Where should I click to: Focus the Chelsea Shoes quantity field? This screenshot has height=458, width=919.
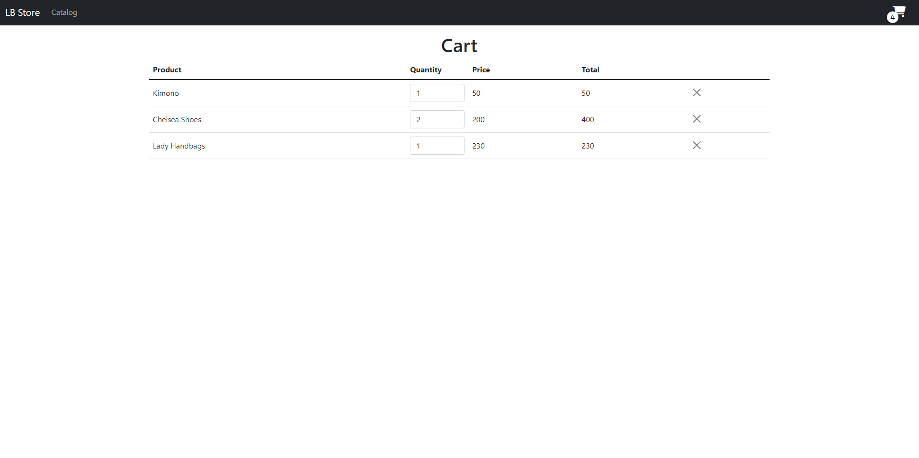tap(437, 119)
